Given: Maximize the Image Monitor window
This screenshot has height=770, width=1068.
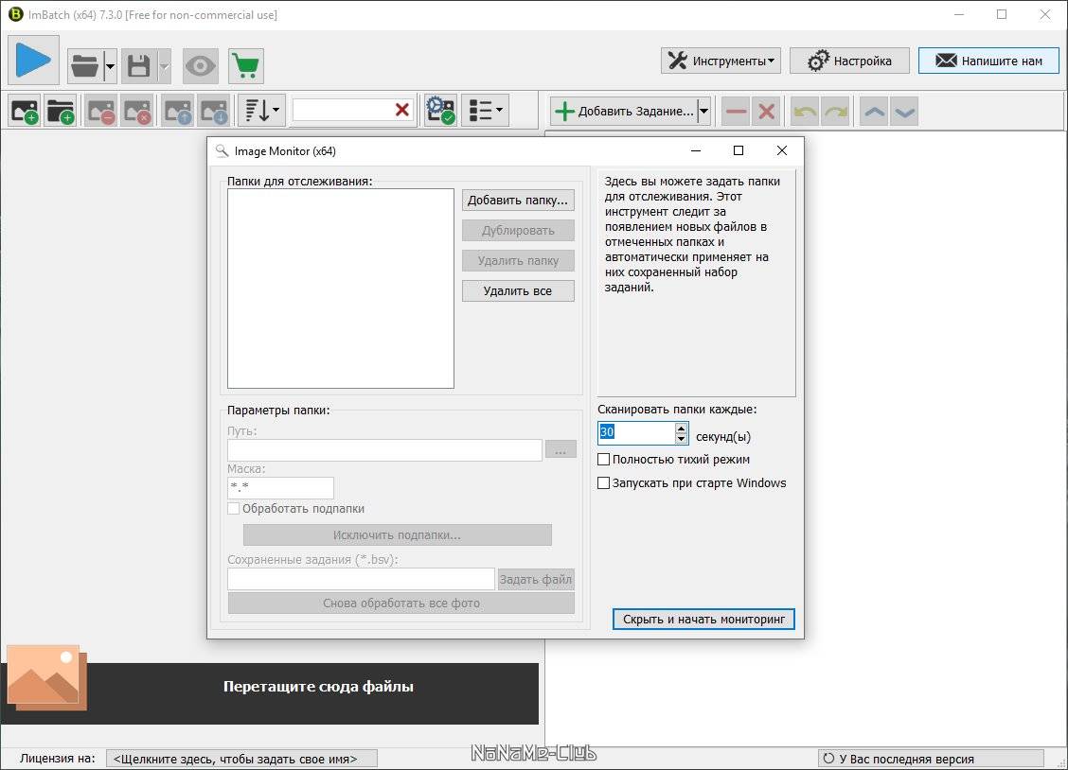Looking at the screenshot, I should [739, 150].
